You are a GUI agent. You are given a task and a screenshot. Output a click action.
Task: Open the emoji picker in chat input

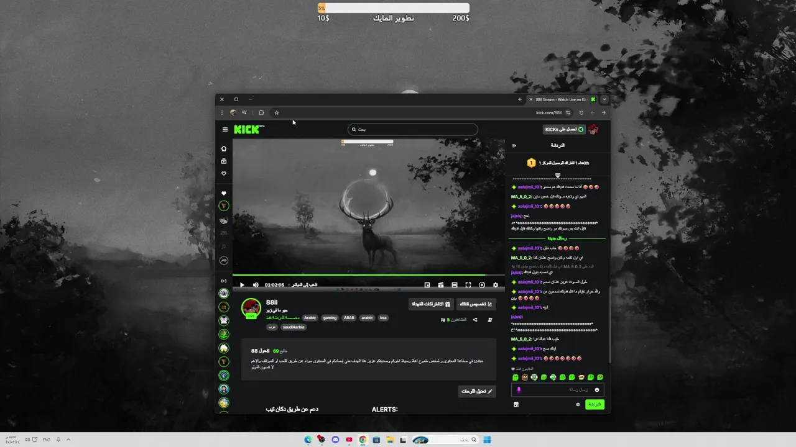(x=597, y=390)
